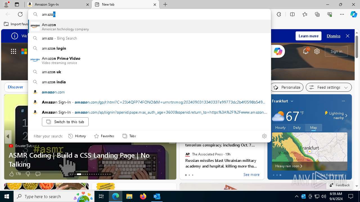Click the Learn more banner button

tap(309, 36)
